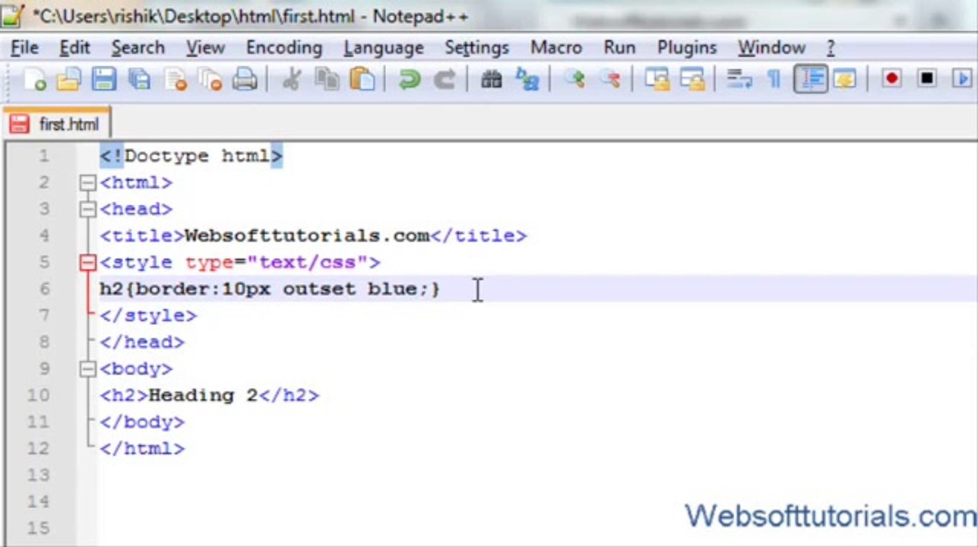The image size is (978, 547).
Task: Click the closing </head> tag
Action: pos(142,342)
